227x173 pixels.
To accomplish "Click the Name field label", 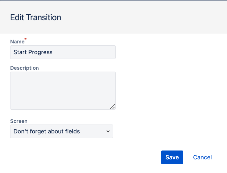I will pos(17,42).
